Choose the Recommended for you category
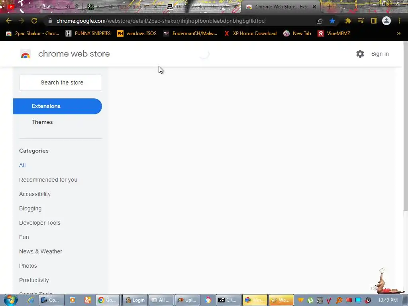The width and height of the screenshot is (408, 306). tap(48, 180)
